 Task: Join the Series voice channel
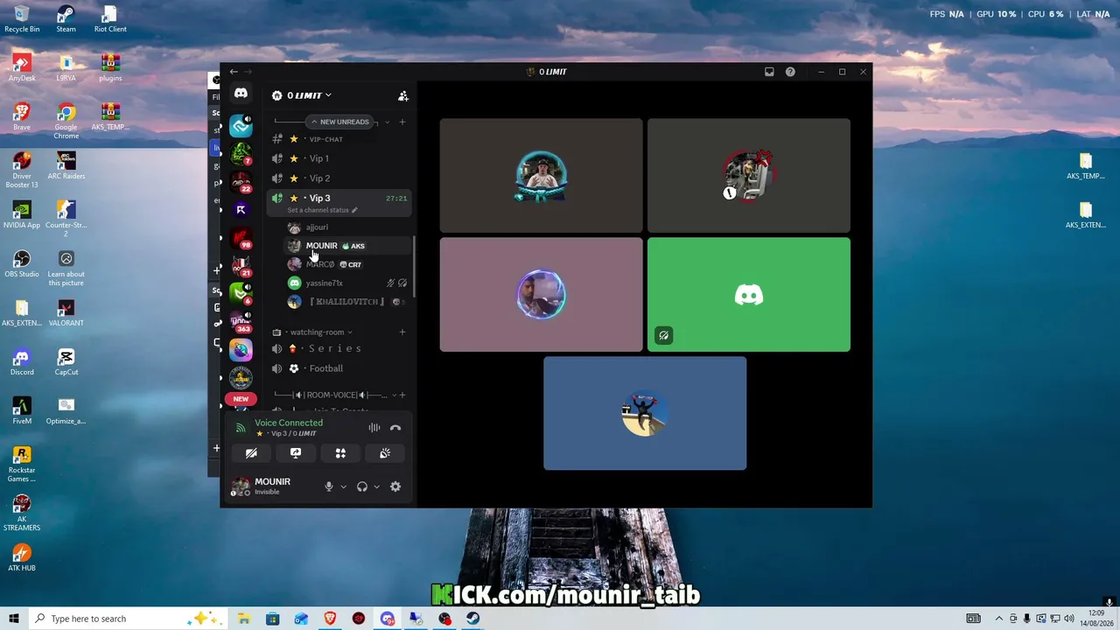pyautogui.click(x=338, y=348)
